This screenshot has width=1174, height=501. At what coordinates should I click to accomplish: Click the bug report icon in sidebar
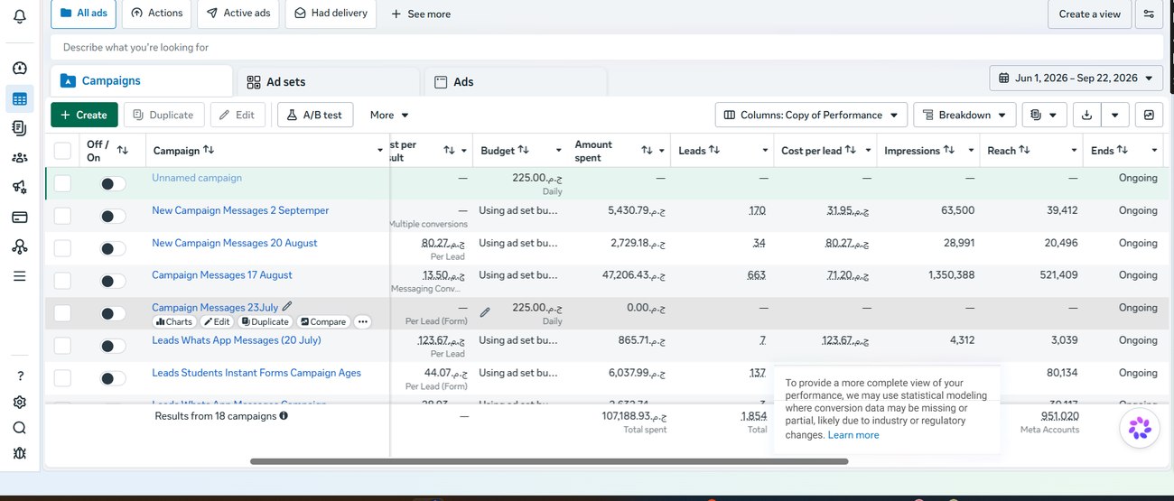coord(19,453)
